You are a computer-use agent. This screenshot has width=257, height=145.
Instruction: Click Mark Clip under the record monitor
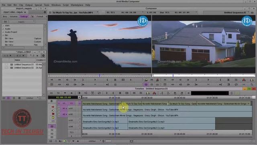[x=228, y=80]
